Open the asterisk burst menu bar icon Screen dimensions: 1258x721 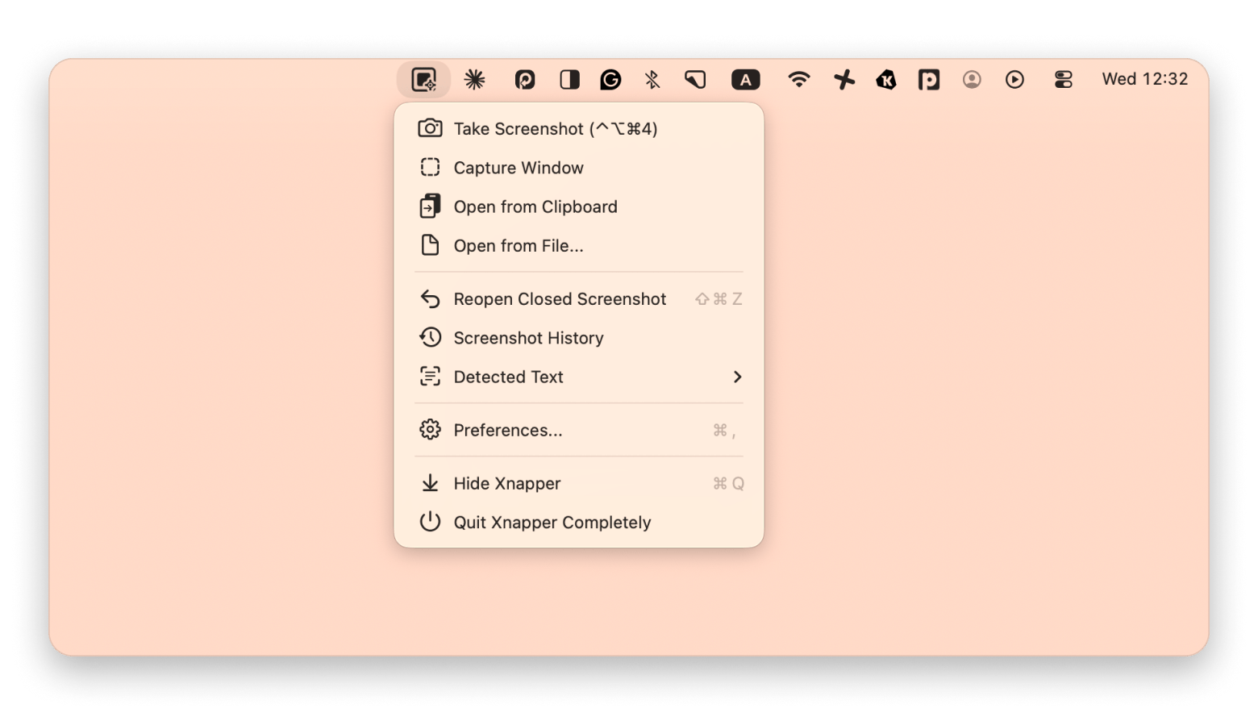(474, 79)
